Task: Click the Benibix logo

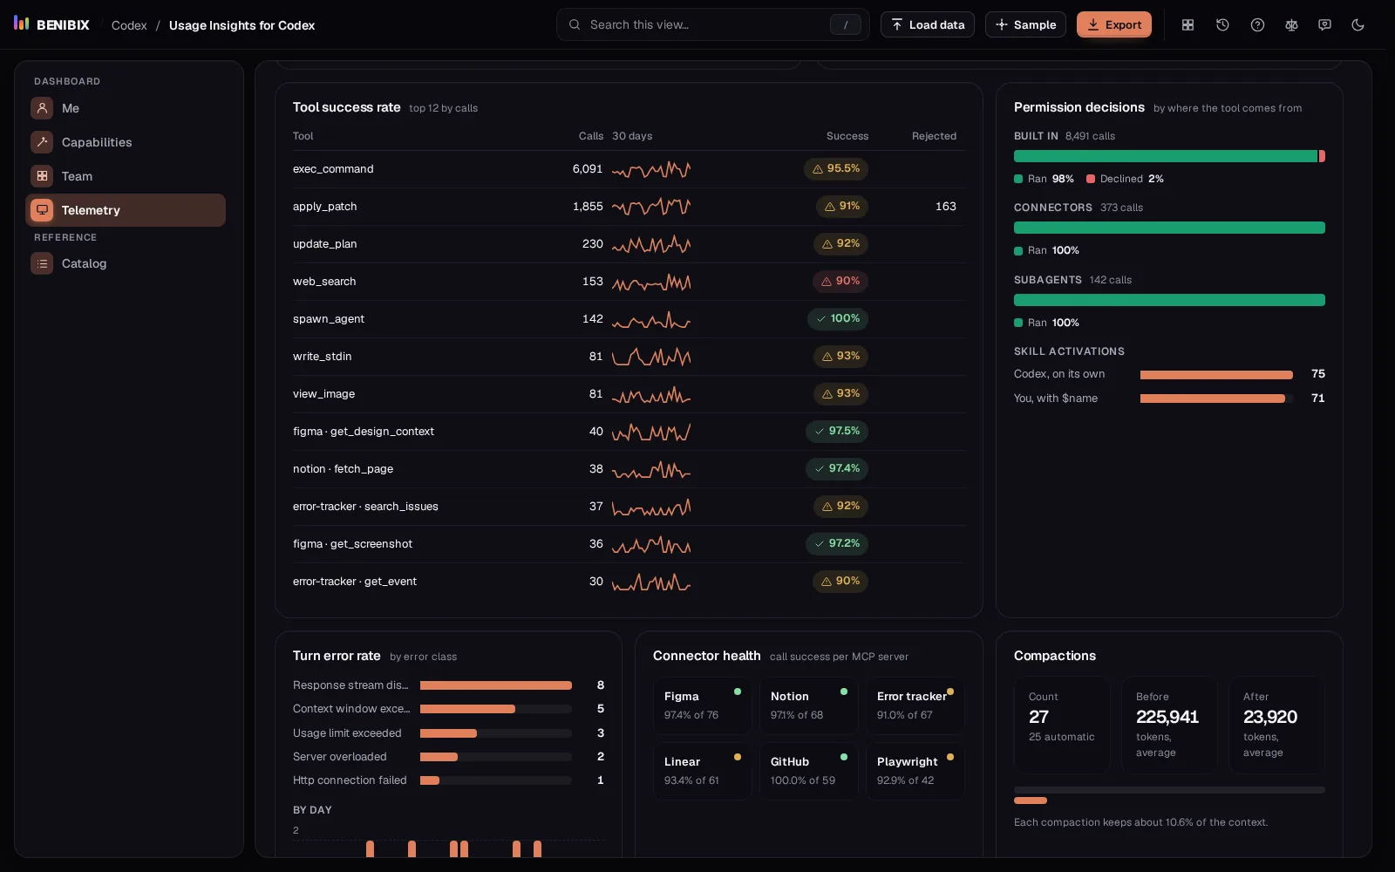Action: [x=52, y=24]
